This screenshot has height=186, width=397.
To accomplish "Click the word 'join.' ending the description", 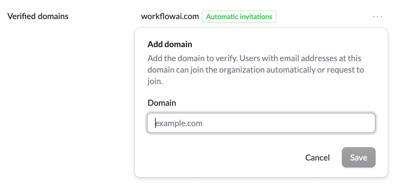I will pyautogui.click(x=155, y=81).
